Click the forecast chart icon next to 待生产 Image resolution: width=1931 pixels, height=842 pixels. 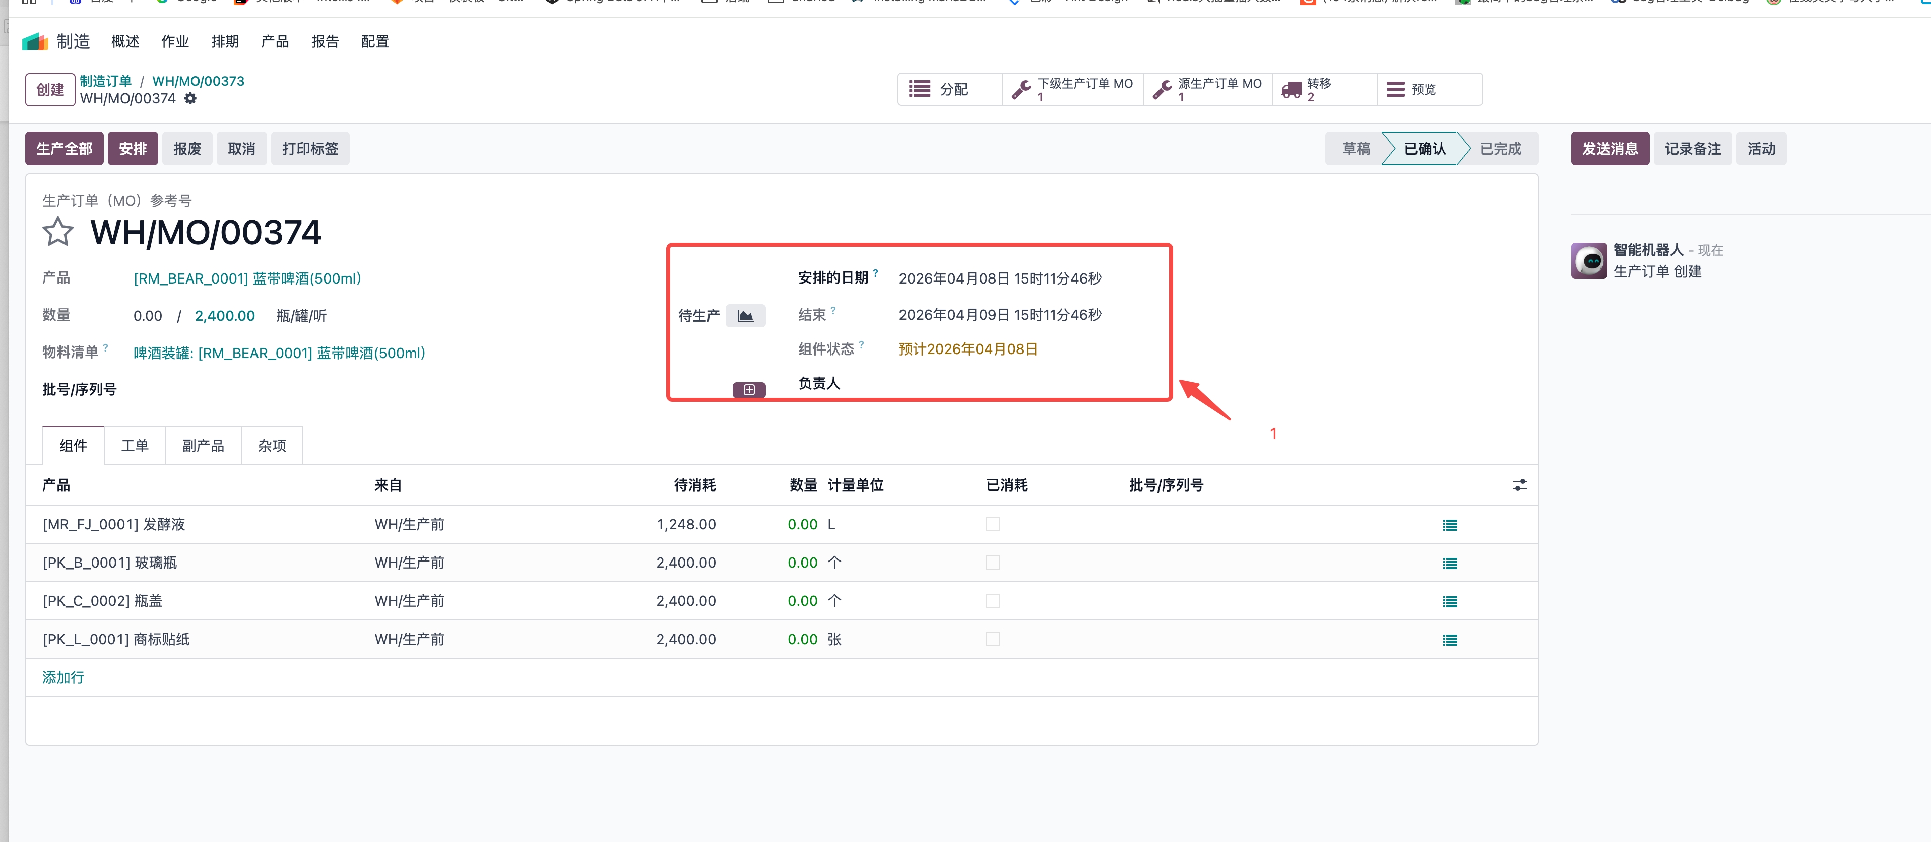pyautogui.click(x=745, y=315)
